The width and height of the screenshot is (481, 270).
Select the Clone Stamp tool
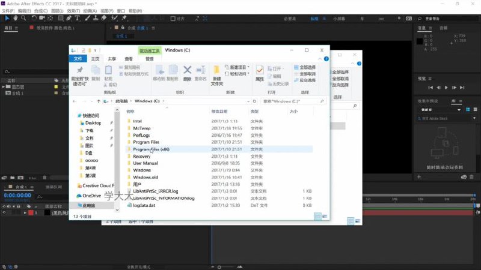[x=96, y=19]
